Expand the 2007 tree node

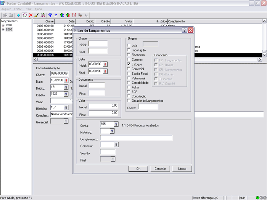(x=3, y=25)
